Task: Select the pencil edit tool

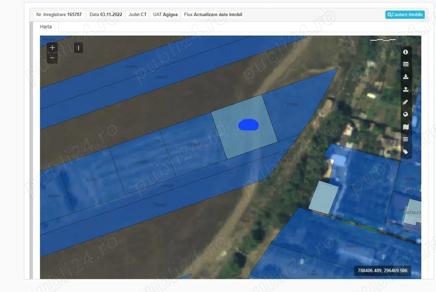Action: click(405, 102)
